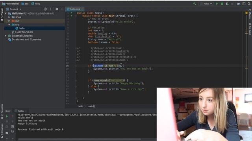Screen dimensions: 252x141
Task: Toggle the 1: Project tool window stripe
Action: tap(2, 14)
